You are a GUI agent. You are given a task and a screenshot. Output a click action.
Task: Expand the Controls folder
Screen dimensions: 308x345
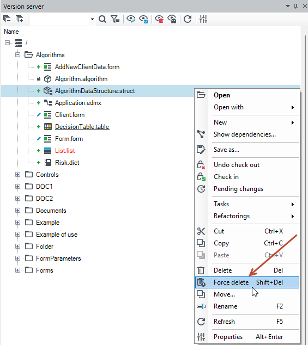pyautogui.click(x=17, y=175)
